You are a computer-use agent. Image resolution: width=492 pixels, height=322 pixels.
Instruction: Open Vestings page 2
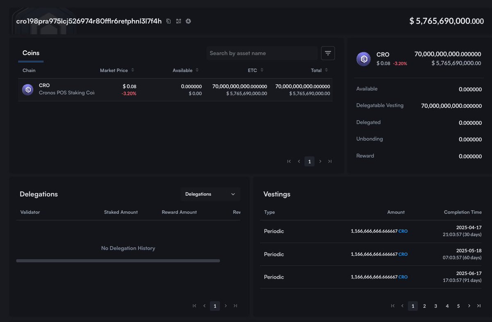[424, 306]
